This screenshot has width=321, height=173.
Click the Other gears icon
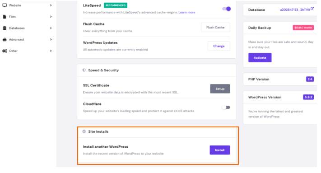click(x=5, y=51)
